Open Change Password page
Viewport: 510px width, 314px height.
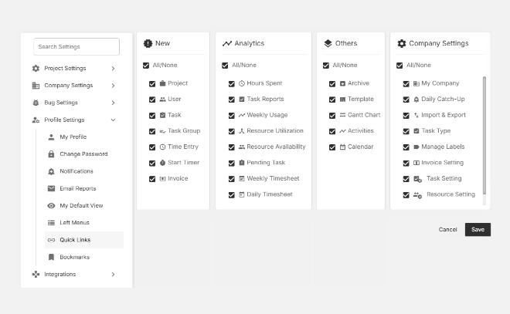coord(84,154)
